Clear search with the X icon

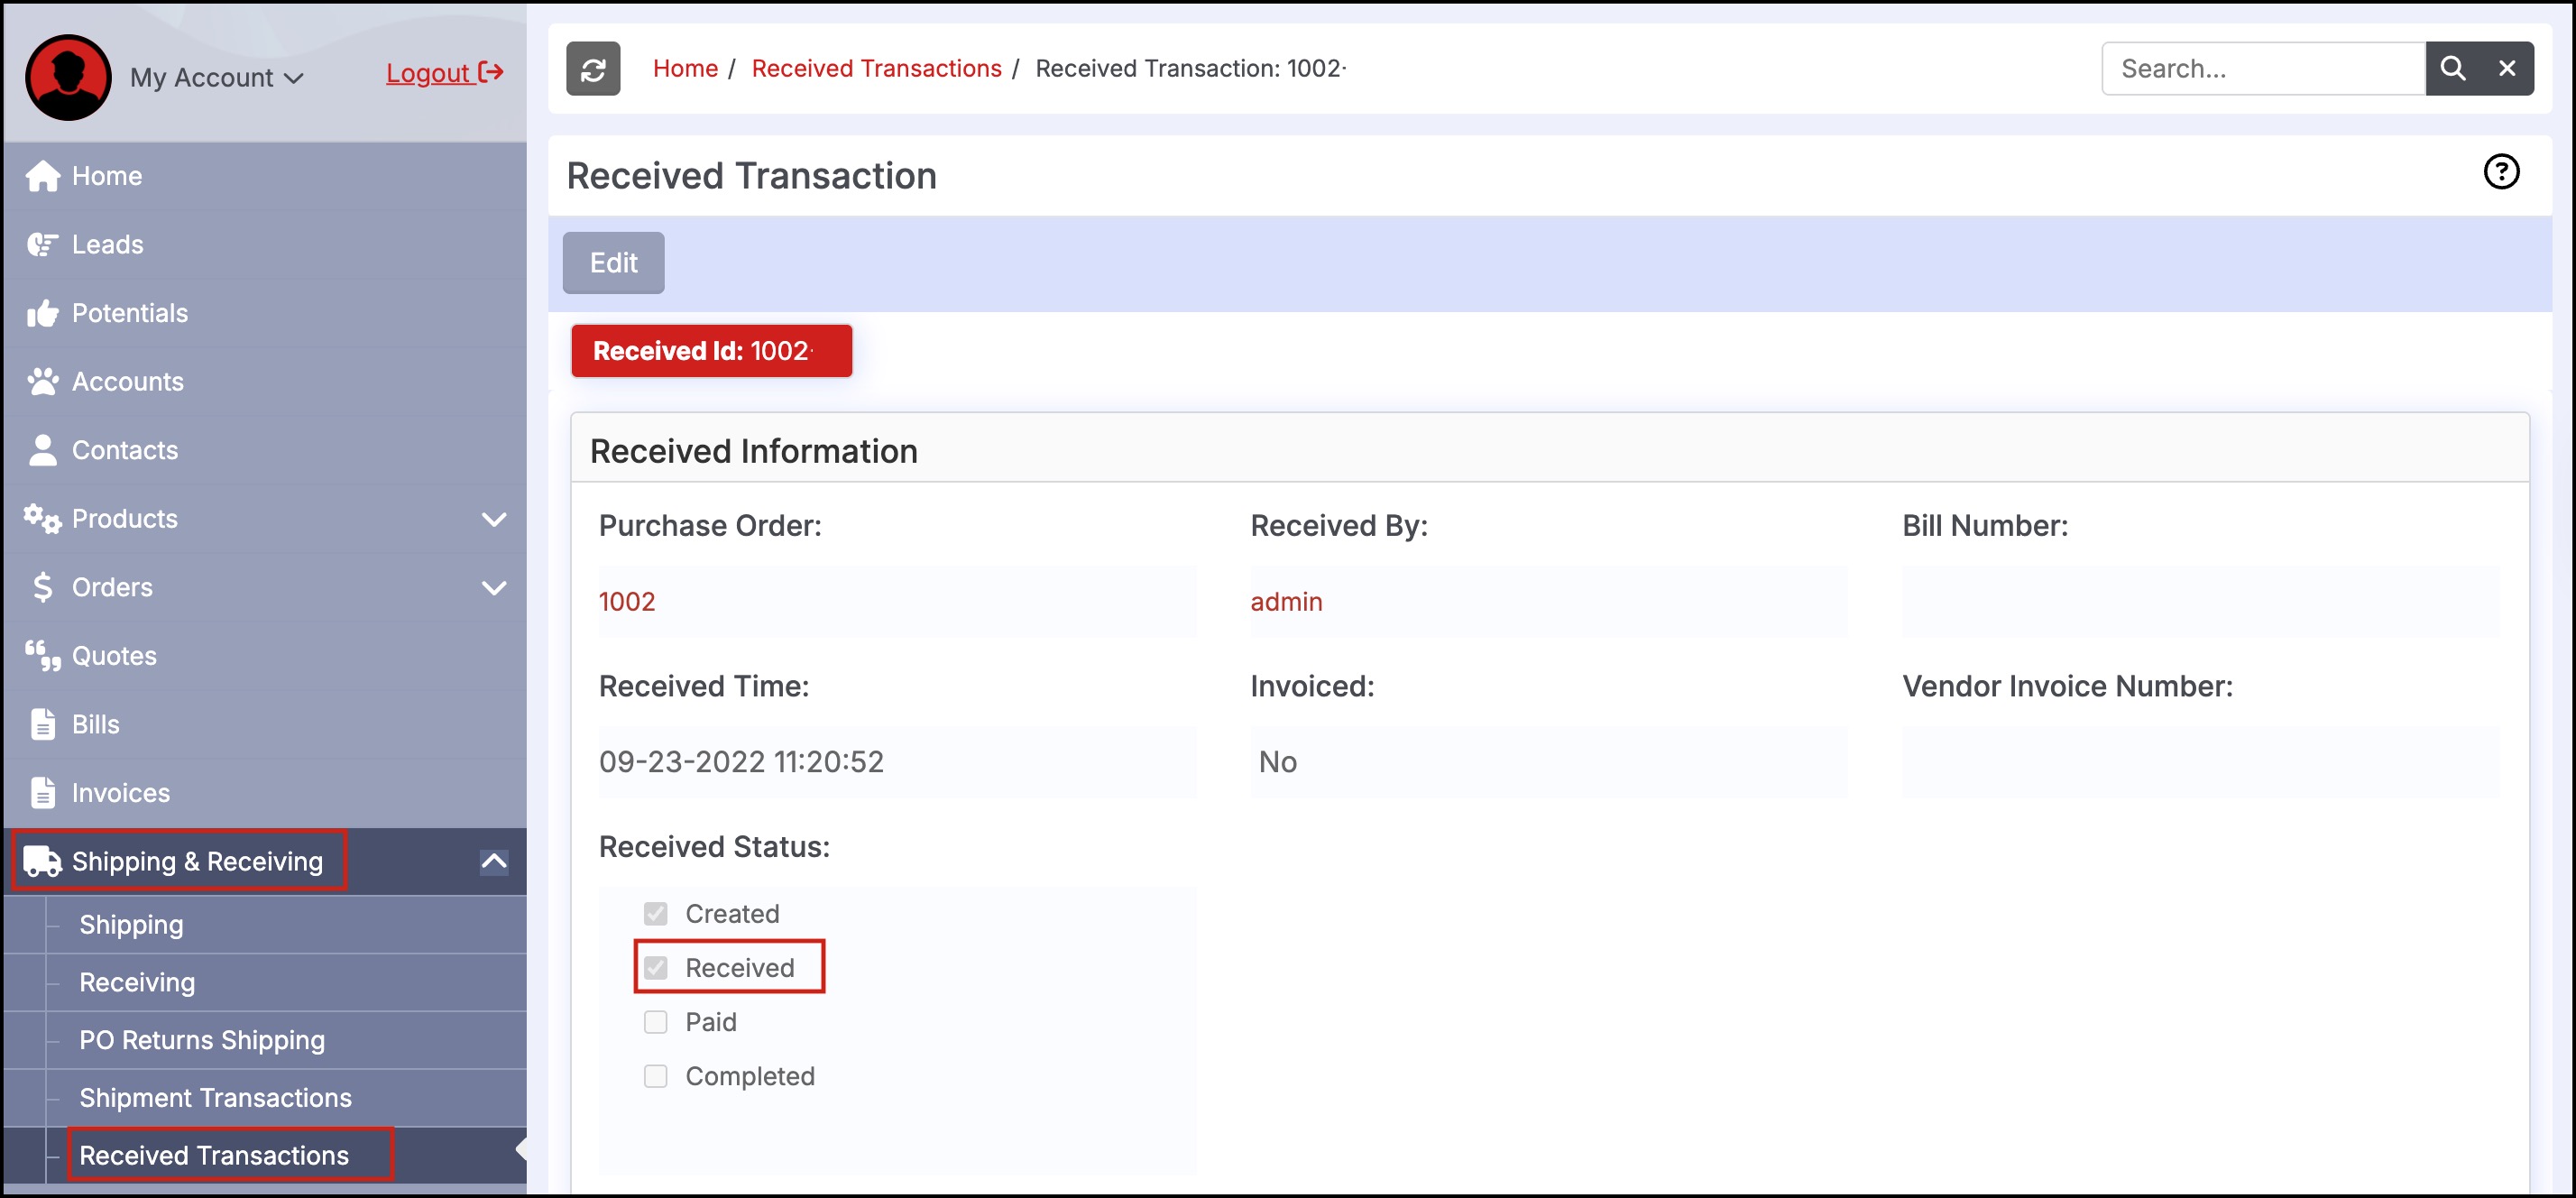point(2506,69)
